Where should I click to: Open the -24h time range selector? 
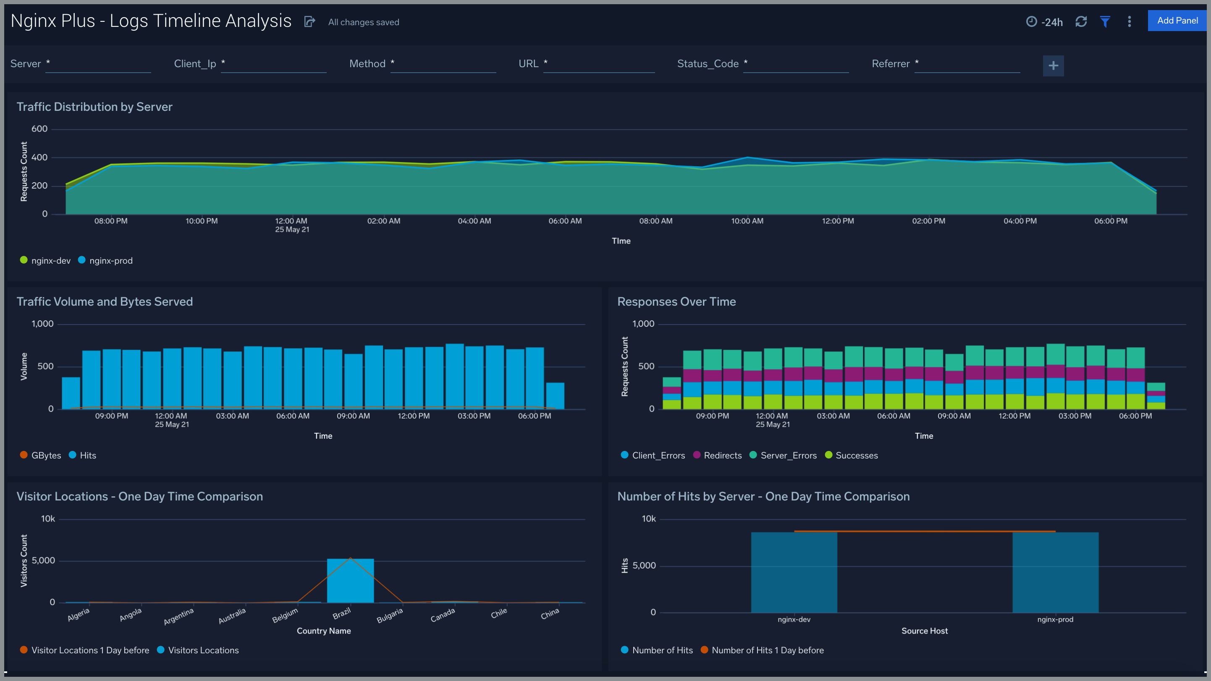1051,22
